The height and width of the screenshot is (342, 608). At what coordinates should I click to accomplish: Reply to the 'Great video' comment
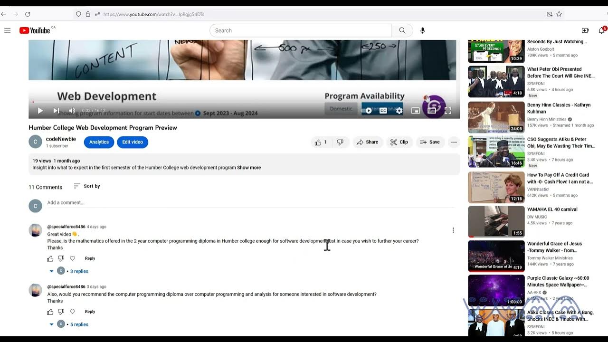pos(90,258)
